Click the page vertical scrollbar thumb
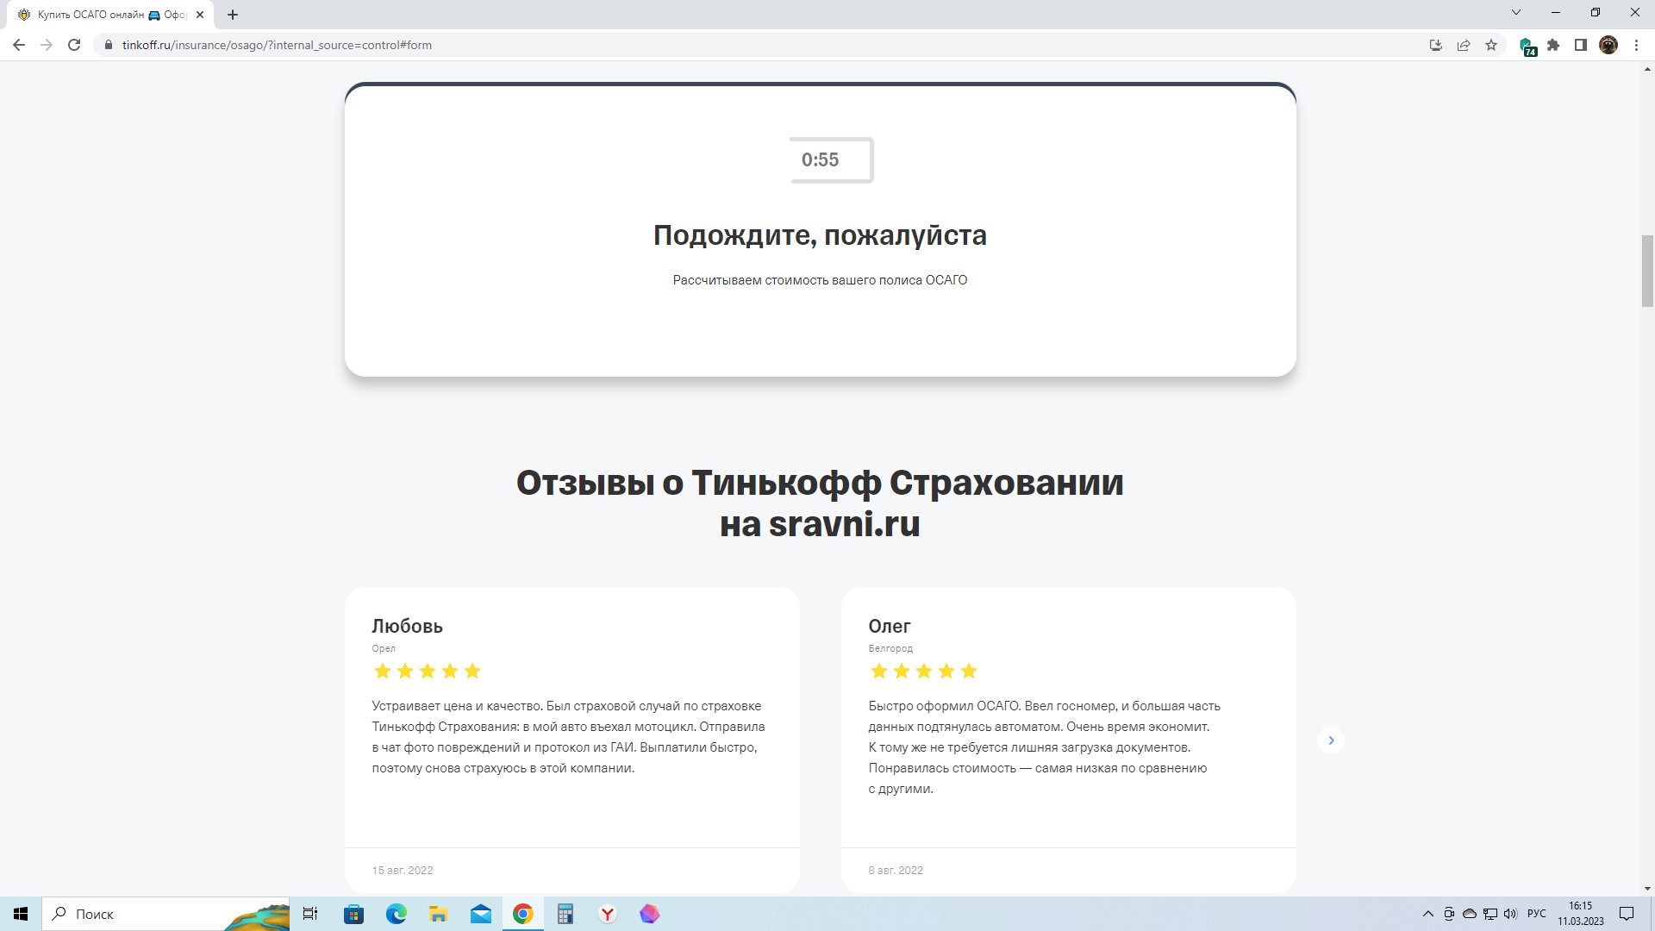This screenshot has width=1655, height=931. (x=1647, y=271)
